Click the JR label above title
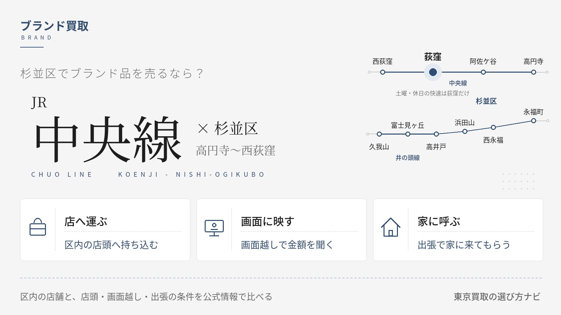The height and width of the screenshot is (315, 561). (39, 102)
